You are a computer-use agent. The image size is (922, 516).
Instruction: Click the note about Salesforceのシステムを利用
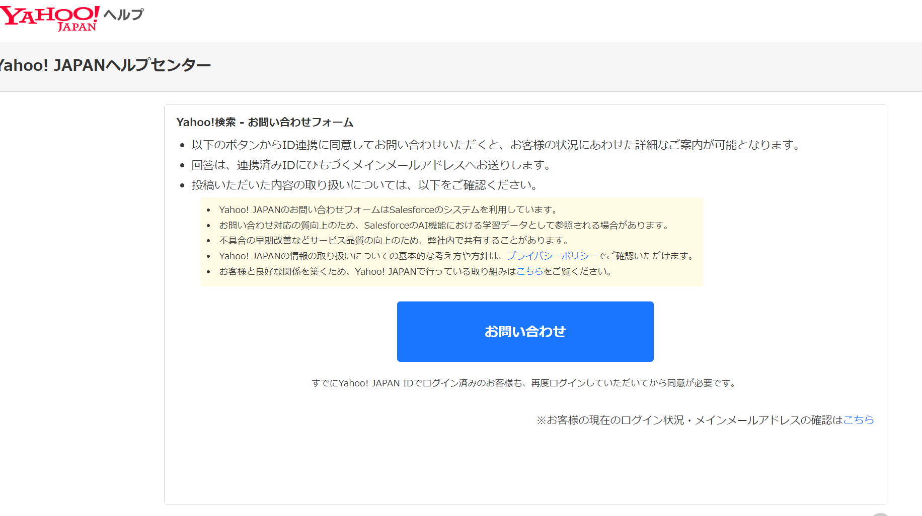pos(389,210)
